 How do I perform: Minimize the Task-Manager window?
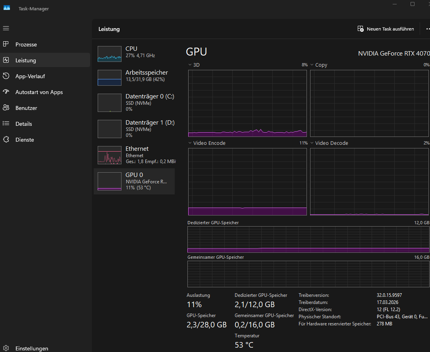point(395,4)
